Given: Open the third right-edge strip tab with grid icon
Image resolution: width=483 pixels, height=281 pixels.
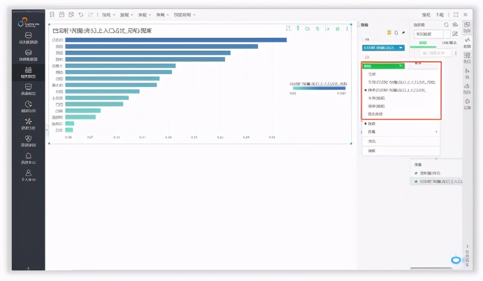Looking at the screenshot, I should (467, 58).
